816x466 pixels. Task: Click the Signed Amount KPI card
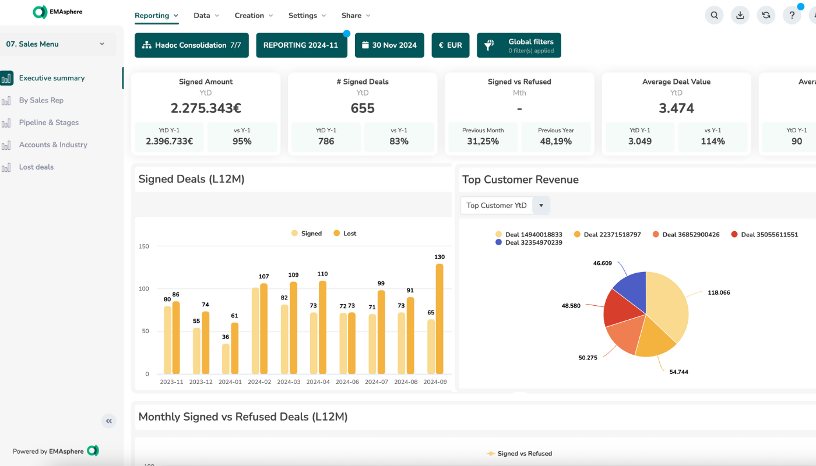pyautogui.click(x=205, y=114)
